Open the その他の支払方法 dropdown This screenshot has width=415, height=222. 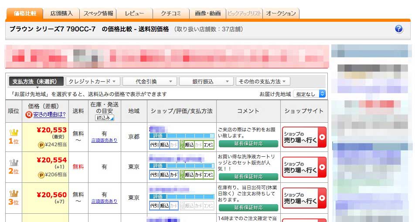point(263,81)
